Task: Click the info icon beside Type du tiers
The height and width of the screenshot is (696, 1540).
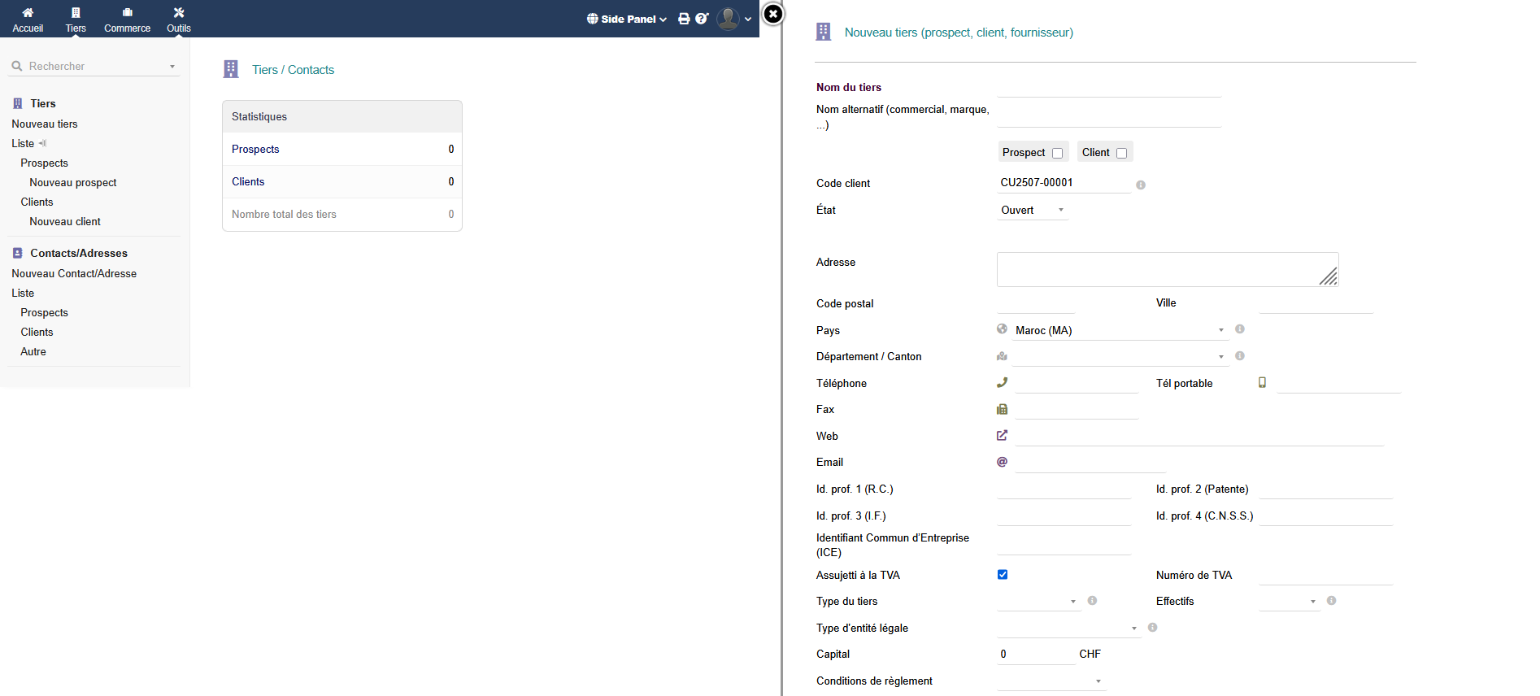Action: coord(1092,601)
